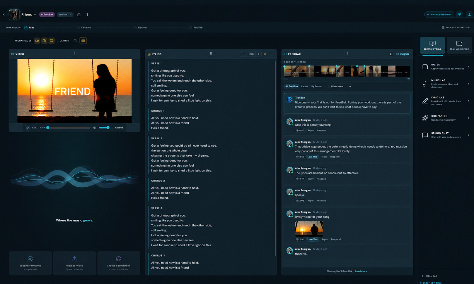
Task: Show the Latest feedback tab
Action: 305,86
